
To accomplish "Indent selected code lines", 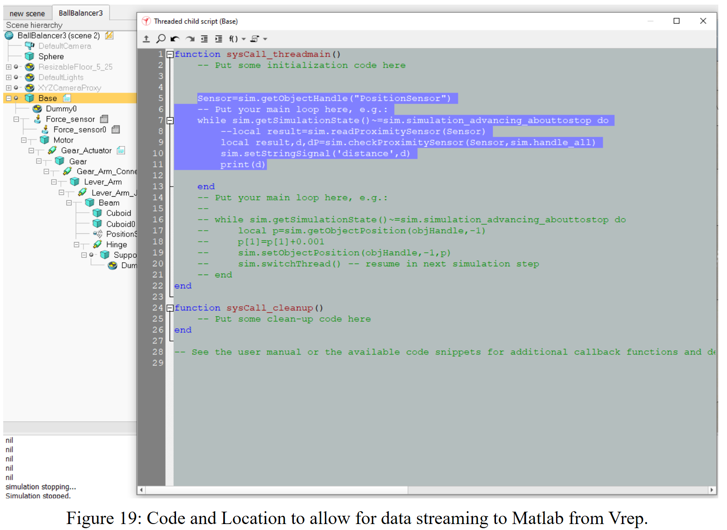I will (x=219, y=39).
